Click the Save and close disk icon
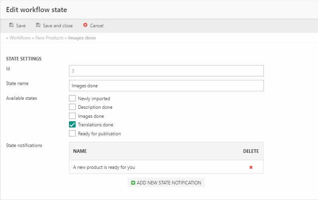This screenshot has height=200, width=318. click(x=38, y=25)
